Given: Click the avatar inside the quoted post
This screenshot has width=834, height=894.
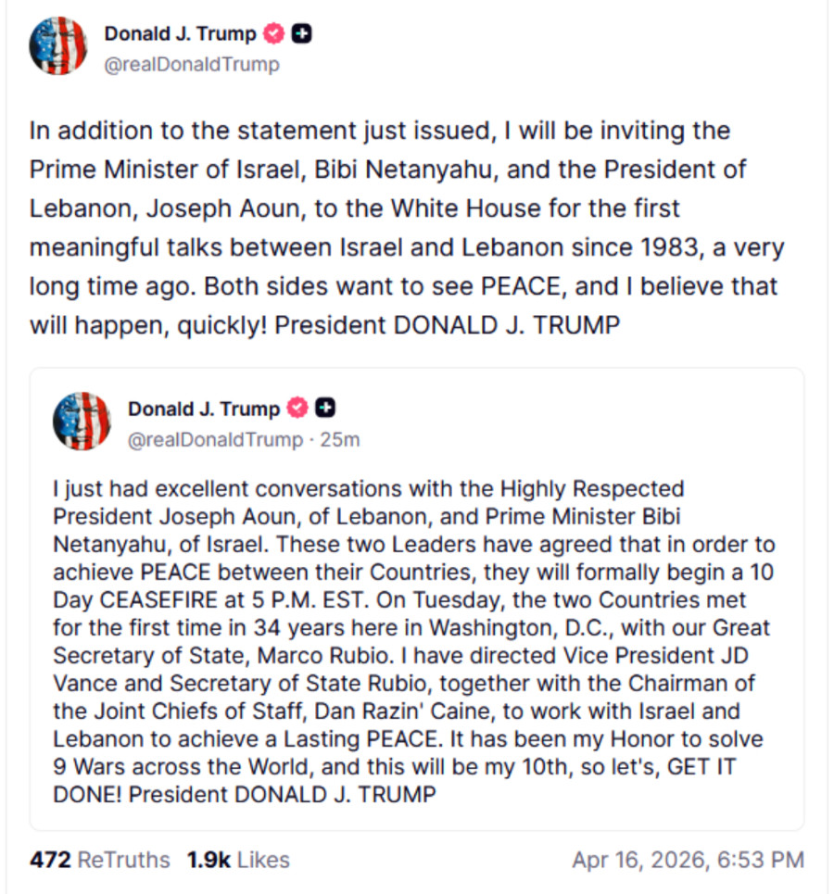Looking at the screenshot, I should pyautogui.click(x=82, y=420).
